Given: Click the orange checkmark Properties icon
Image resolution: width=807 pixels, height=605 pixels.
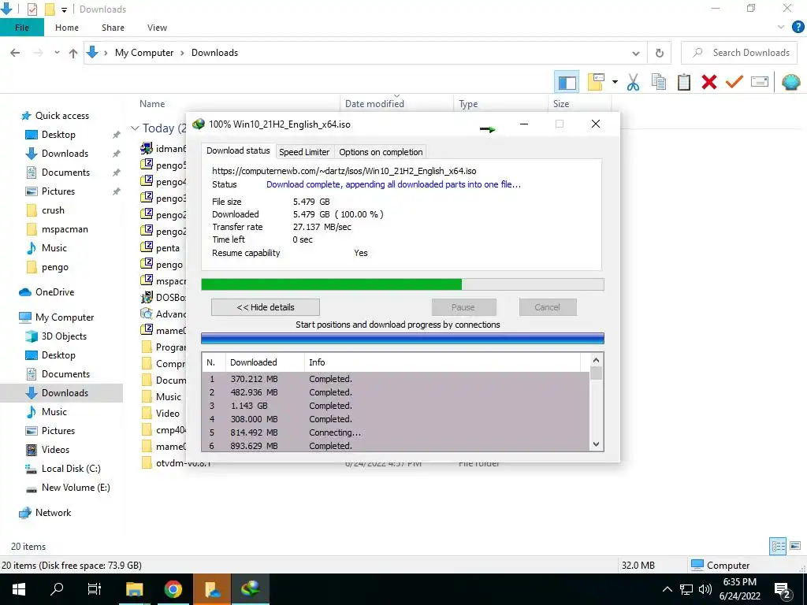Looking at the screenshot, I should tap(734, 82).
